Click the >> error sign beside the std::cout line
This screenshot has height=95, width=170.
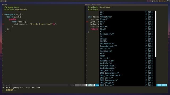pos(3,24)
